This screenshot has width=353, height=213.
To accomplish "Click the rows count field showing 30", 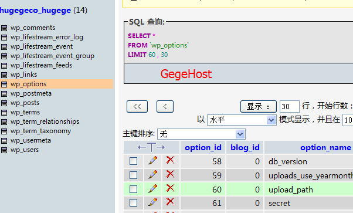I will 290,106.
